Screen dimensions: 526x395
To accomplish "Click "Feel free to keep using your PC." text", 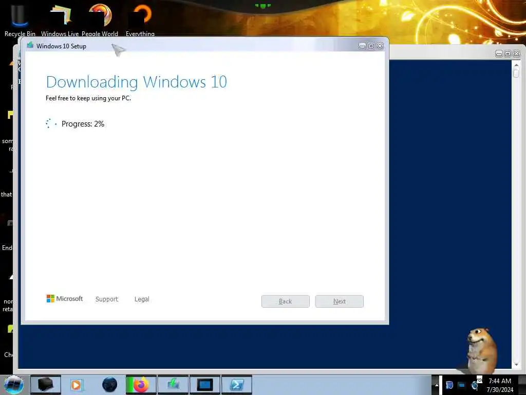I will (88, 98).
